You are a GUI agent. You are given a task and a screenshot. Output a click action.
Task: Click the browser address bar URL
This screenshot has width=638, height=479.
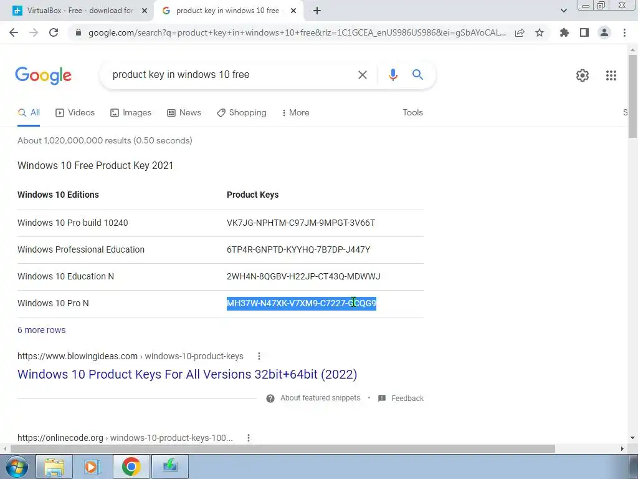[297, 32]
